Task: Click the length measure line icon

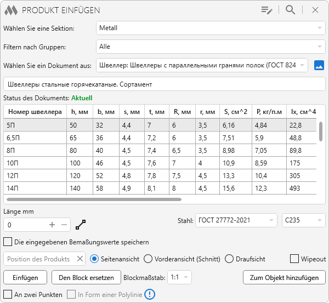Action: click(81, 225)
